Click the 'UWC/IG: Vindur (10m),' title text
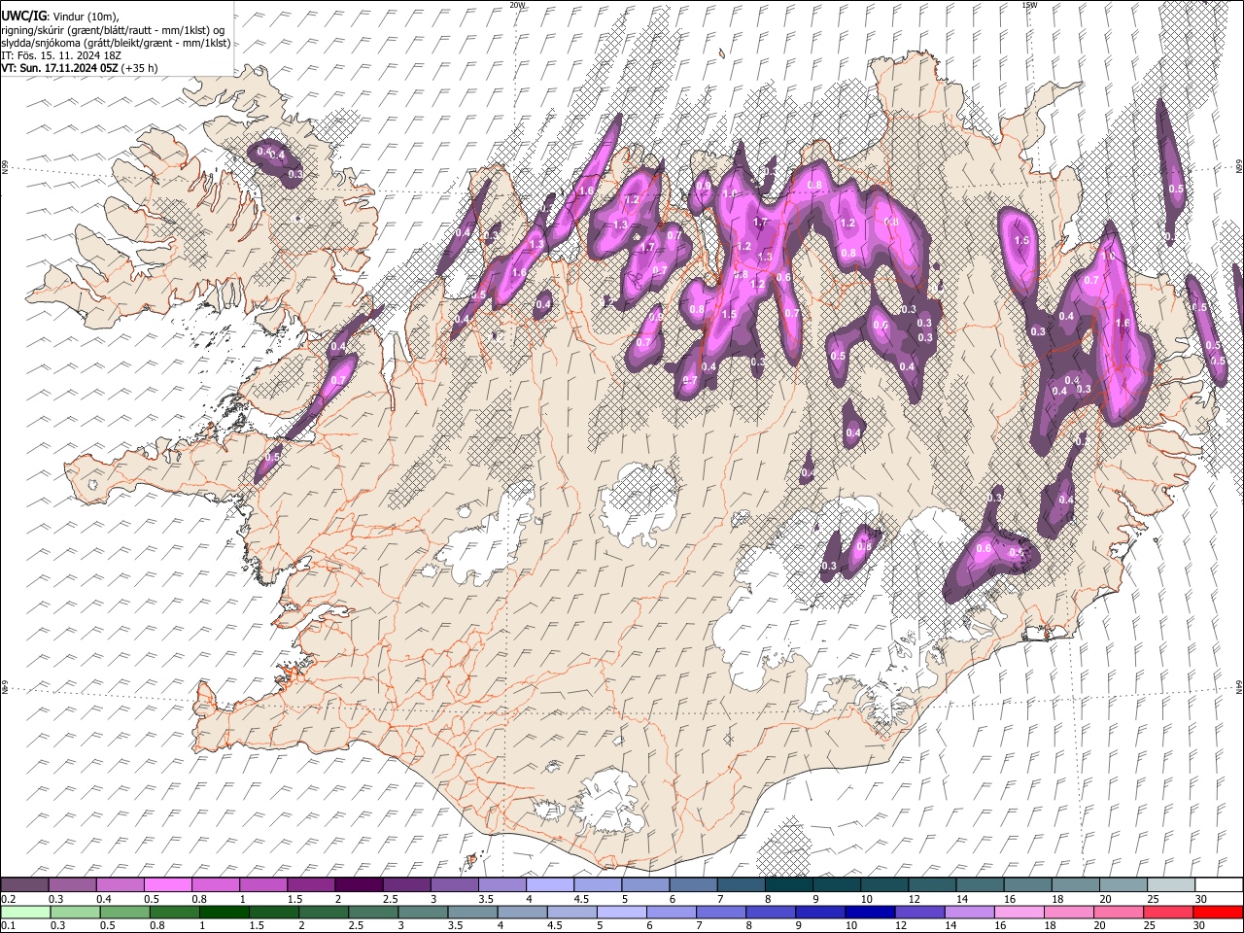The width and height of the screenshot is (1244, 933). click(59, 16)
